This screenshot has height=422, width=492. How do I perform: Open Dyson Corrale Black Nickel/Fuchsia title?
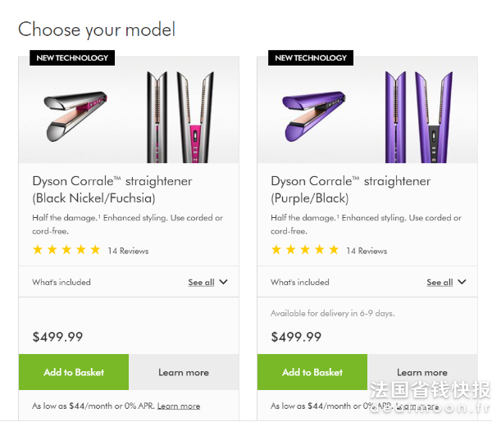point(112,189)
